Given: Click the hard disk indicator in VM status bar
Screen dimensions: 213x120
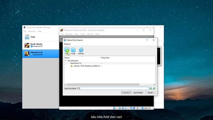Looking at the screenshot, I should coord(114,108).
